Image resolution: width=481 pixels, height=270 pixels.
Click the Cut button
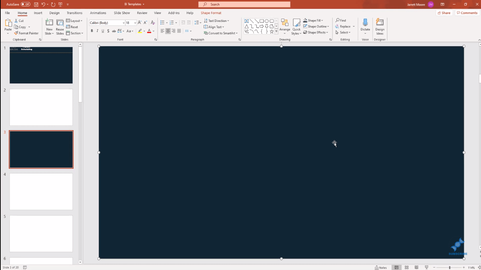click(x=19, y=21)
